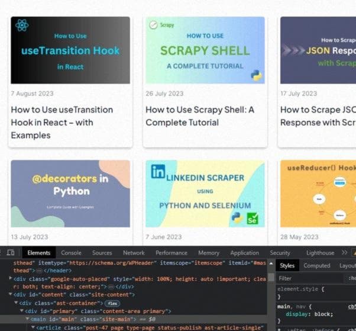Open the Security tab
Screen dimensions: 356x331
[280, 253]
